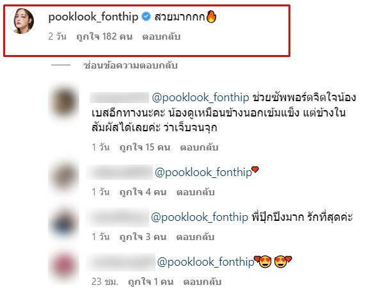Open the third reply's blurred avatar
This screenshot has width=371, height=290.
pyautogui.click(x=64, y=223)
